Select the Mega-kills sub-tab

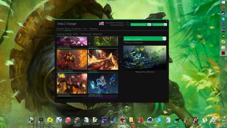pos(98,34)
